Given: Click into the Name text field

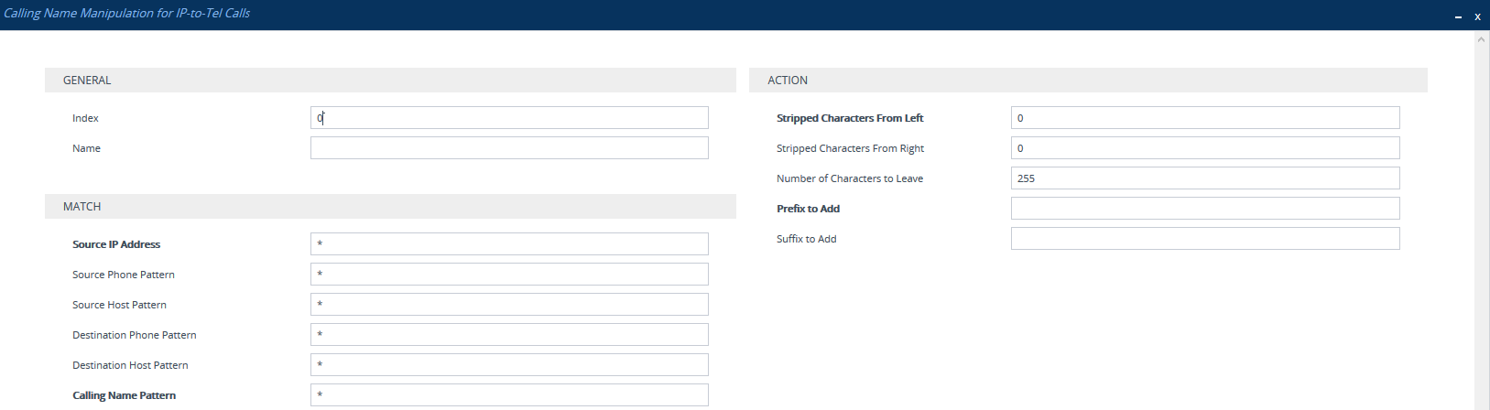Looking at the screenshot, I should point(509,148).
